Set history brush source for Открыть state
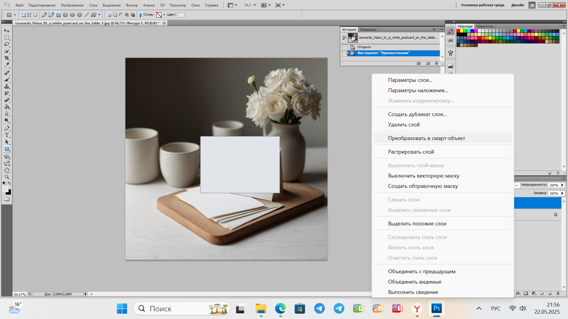The image size is (568, 319). 344,47
